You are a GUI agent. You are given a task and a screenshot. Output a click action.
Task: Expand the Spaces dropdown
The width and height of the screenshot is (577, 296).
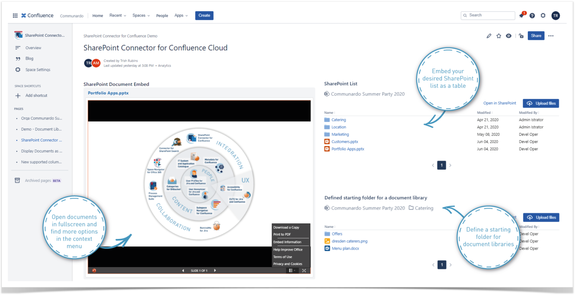141,15
